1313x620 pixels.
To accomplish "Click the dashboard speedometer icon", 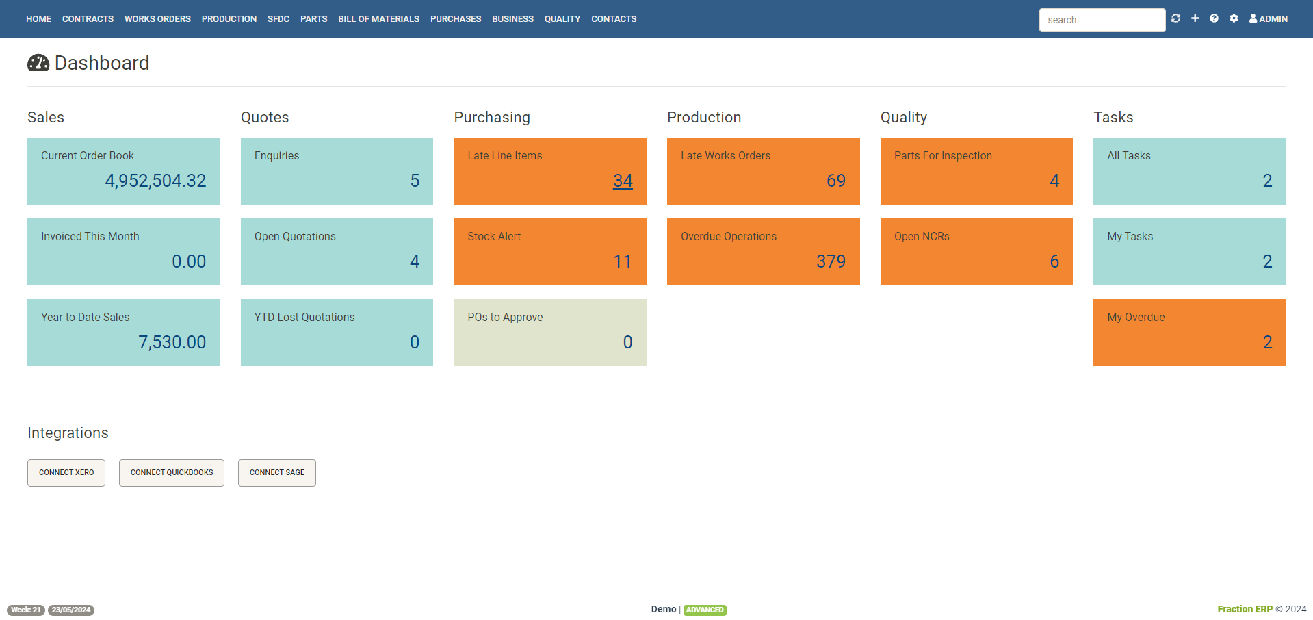I will (39, 63).
